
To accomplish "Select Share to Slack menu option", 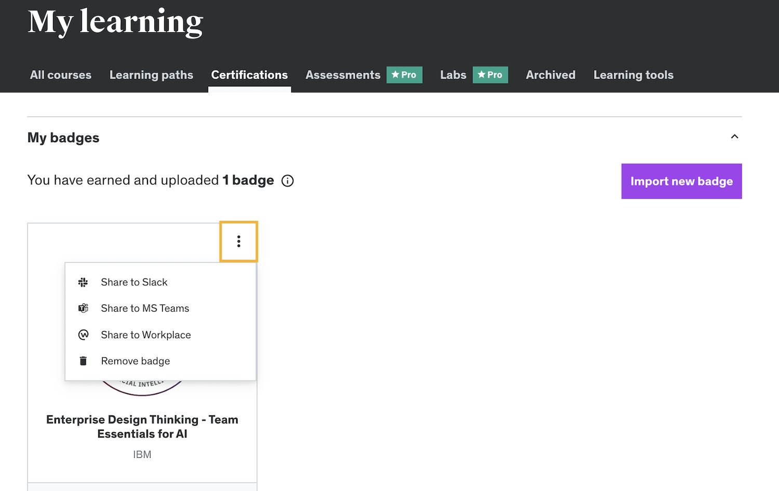I will point(134,282).
